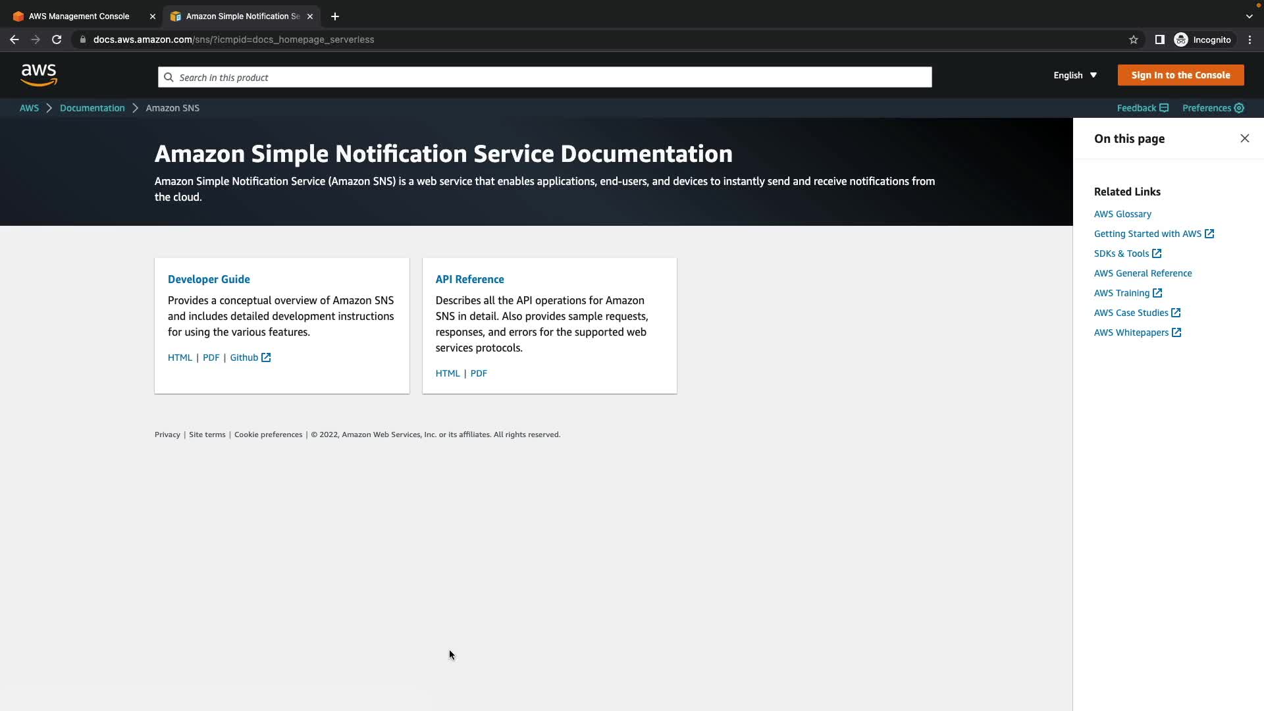1264x711 pixels.
Task: Switch to AWS Management Console tab
Action: coord(79,16)
